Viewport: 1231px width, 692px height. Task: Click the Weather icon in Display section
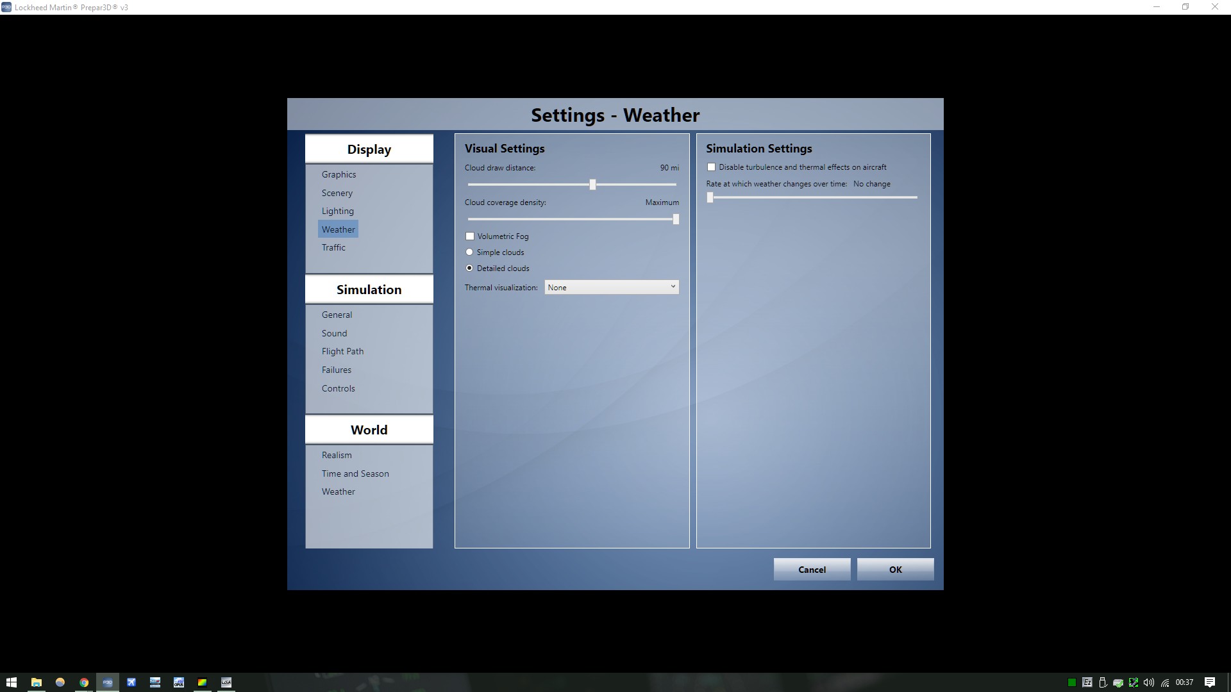pos(337,229)
